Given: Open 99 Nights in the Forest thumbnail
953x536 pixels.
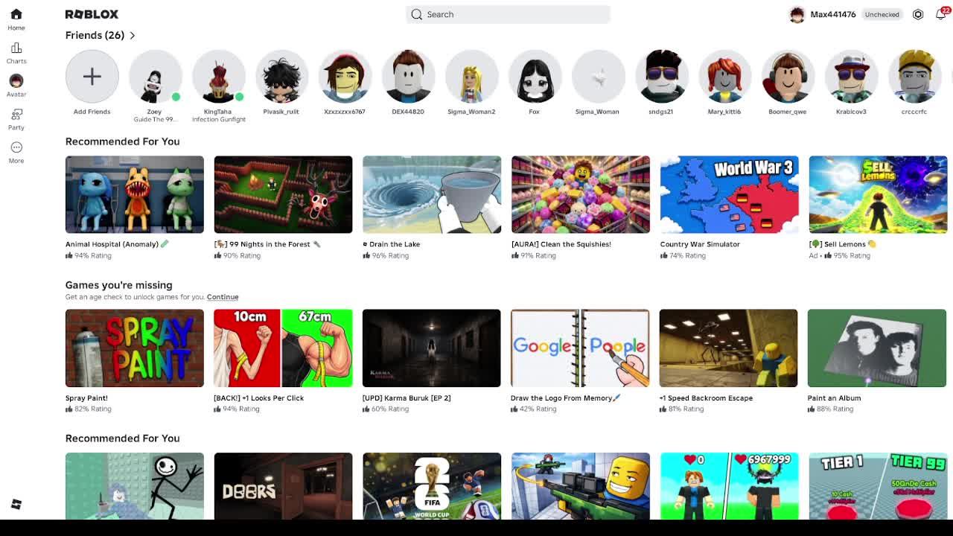Looking at the screenshot, I should click(283, 194).
